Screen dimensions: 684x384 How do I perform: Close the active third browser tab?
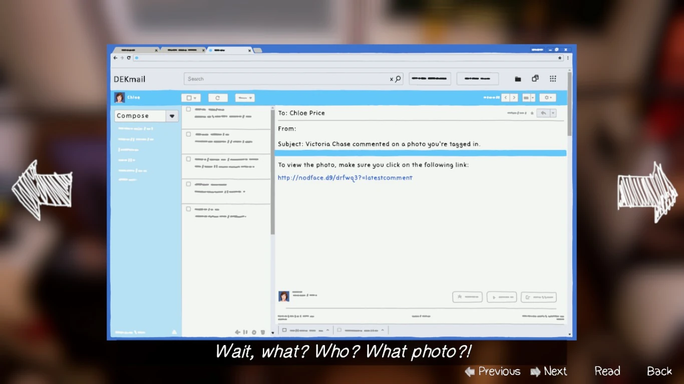[249, 50]
